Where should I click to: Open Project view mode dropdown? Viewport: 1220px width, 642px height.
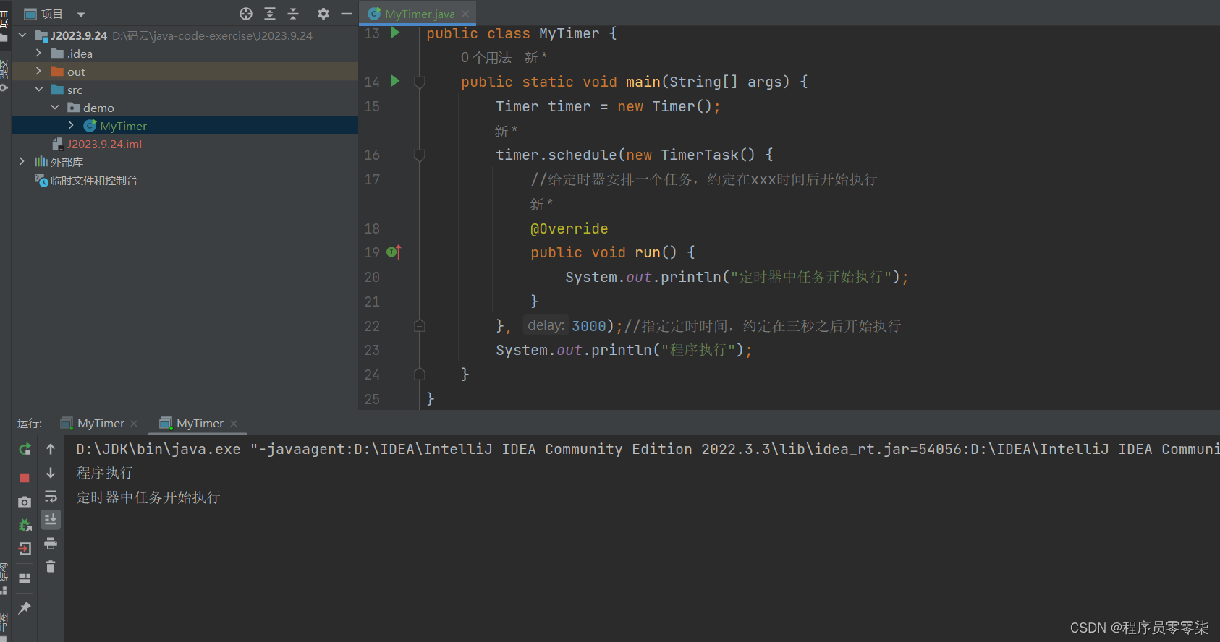(x=81, y=14)
